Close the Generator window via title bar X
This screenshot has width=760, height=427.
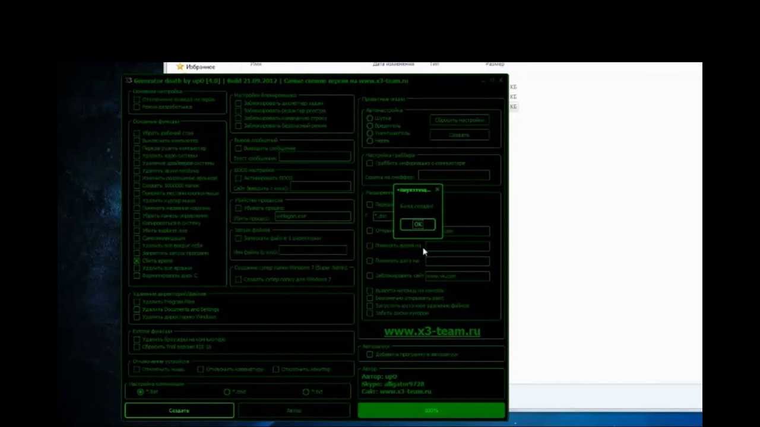click(x=502, y=80)
